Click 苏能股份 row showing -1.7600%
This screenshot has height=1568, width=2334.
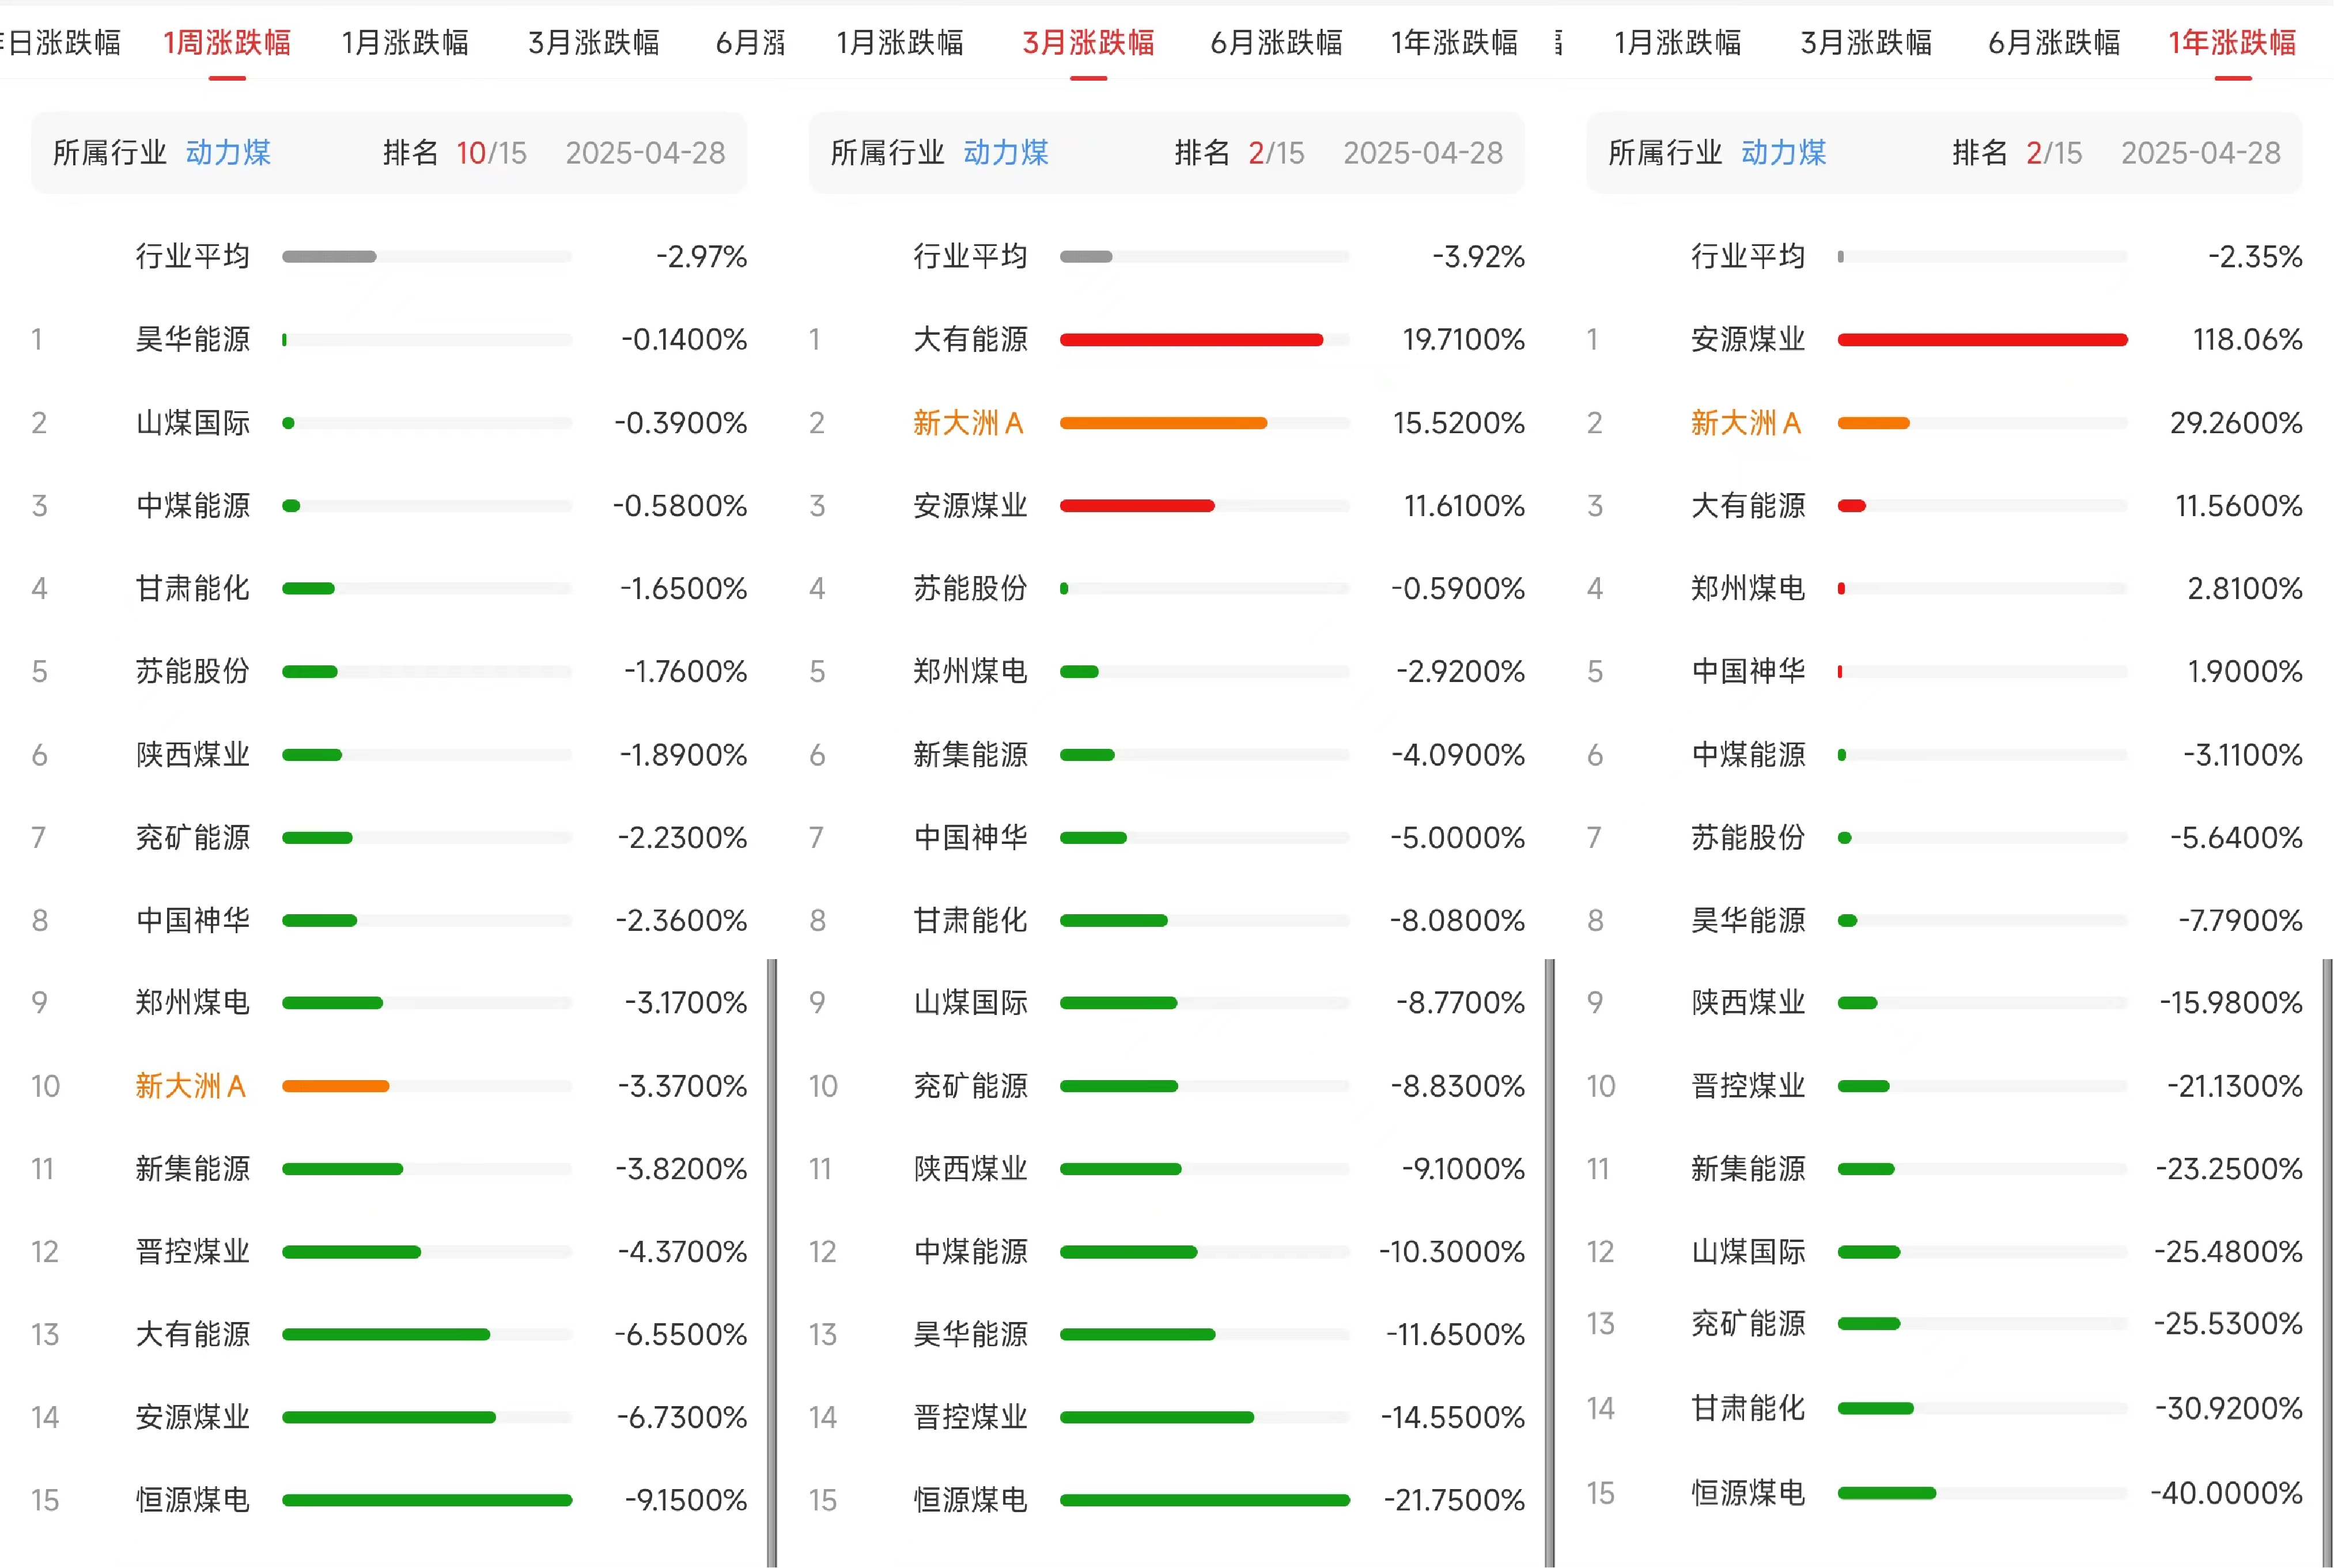point(389,671)
